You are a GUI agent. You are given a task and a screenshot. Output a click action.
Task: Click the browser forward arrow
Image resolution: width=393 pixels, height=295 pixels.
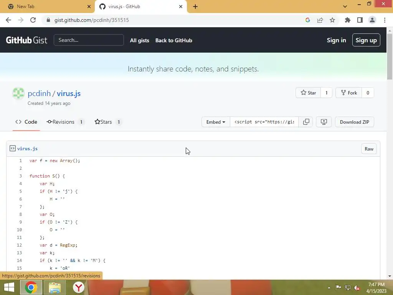tap(21, 20)
